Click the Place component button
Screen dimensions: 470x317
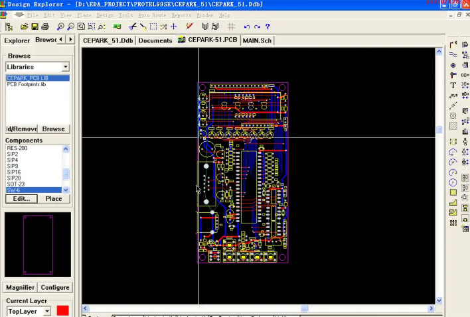point(54,198)
